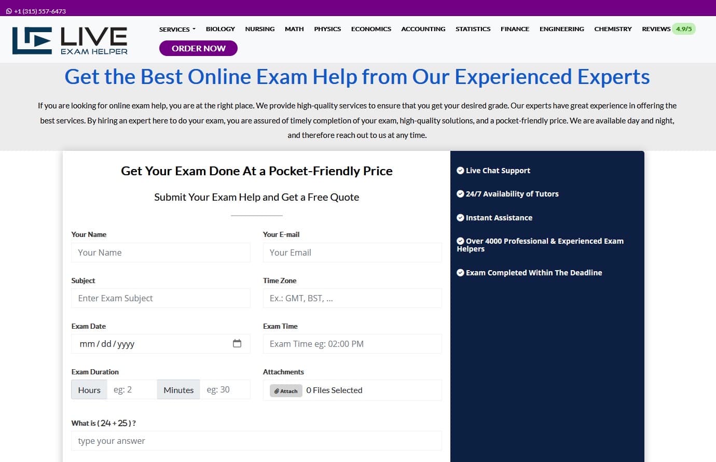Click the checkmark icon beside Live Chat Support
The height and width of the screenshot is (462, 716).
coord(460,170)
